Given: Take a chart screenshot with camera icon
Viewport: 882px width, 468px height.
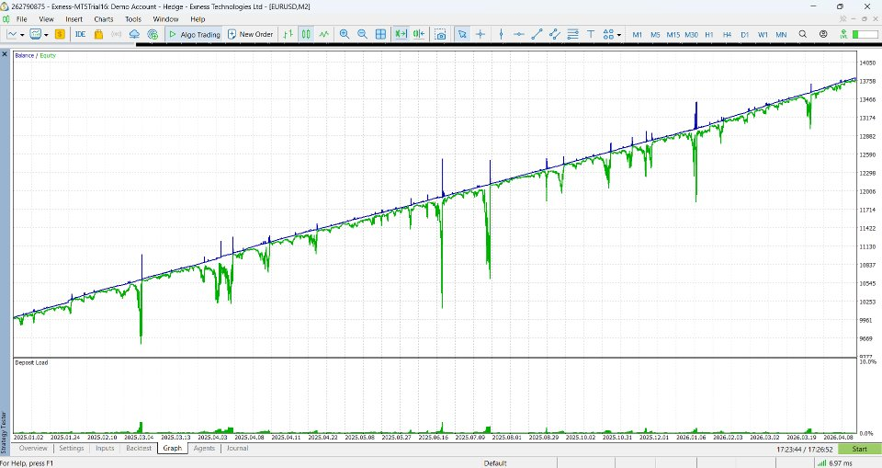Looking at the screenshot, I should point(440,34).
